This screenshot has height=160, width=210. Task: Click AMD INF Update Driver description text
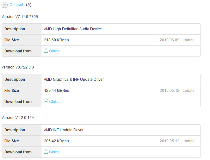(64, 130)
